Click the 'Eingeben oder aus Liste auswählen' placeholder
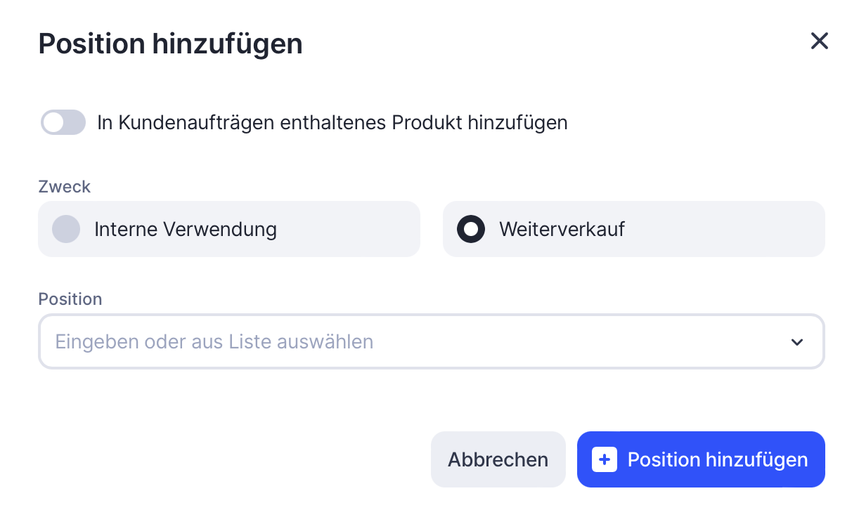859x517 pixels. coord(214,342)
